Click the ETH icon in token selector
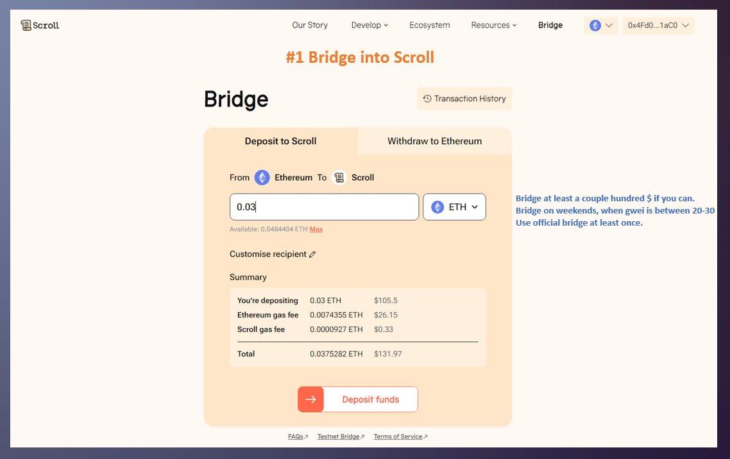 437,207
